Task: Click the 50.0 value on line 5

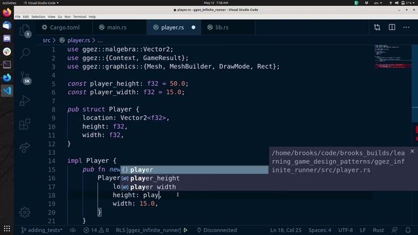Action: pos(177,84)
